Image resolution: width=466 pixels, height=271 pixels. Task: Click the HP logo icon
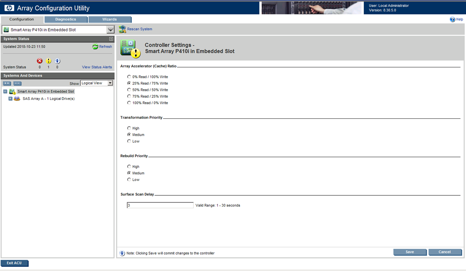pos(9,8)
